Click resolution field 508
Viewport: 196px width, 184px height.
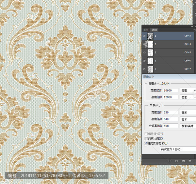click(x=171, y=126)
